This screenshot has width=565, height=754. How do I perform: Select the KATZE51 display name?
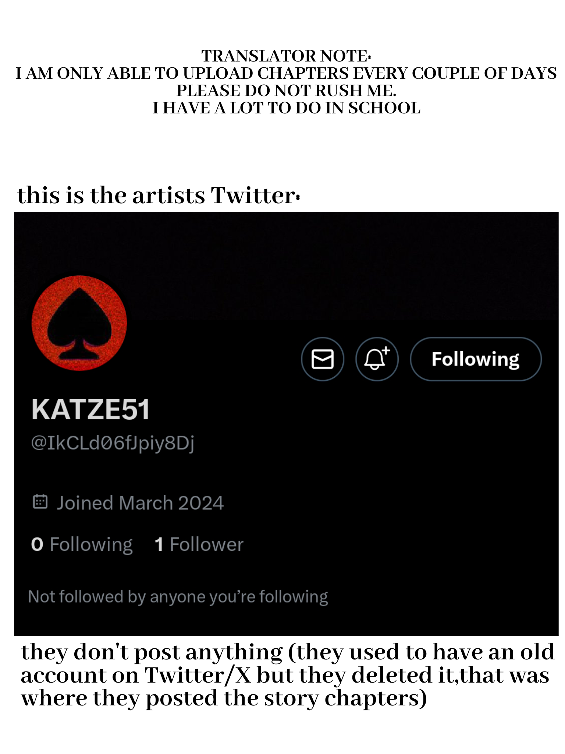(90, 409)
